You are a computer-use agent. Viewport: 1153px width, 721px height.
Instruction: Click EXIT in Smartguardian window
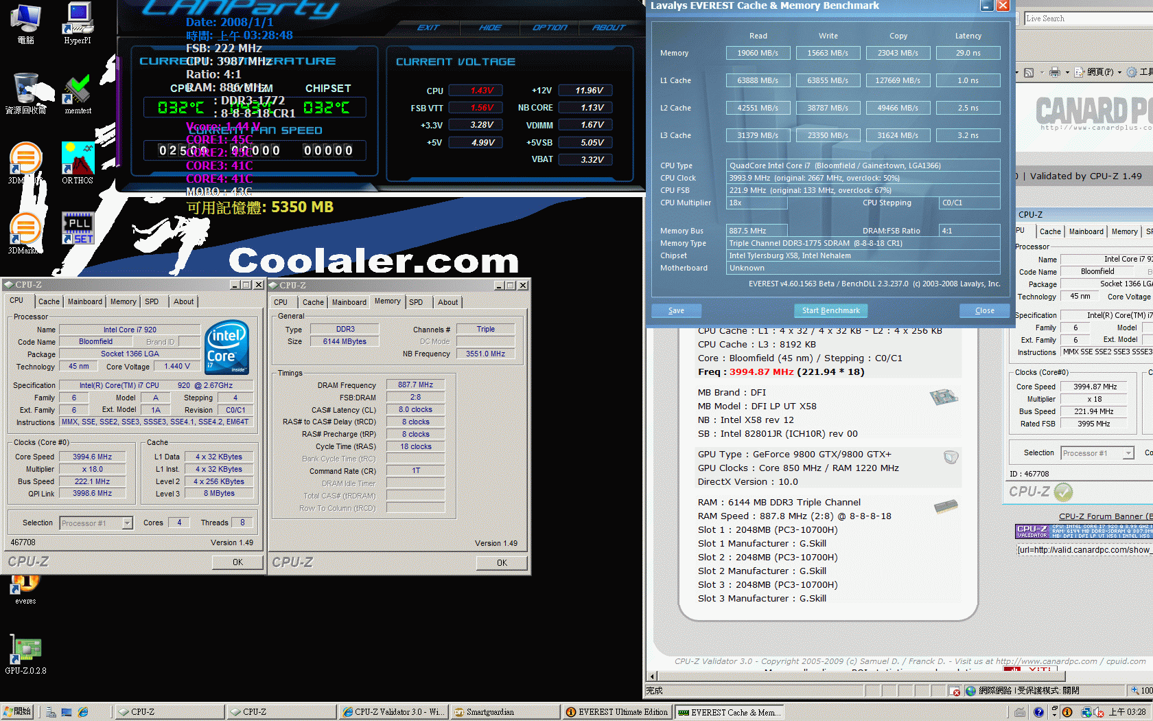(x=428, y=27)
